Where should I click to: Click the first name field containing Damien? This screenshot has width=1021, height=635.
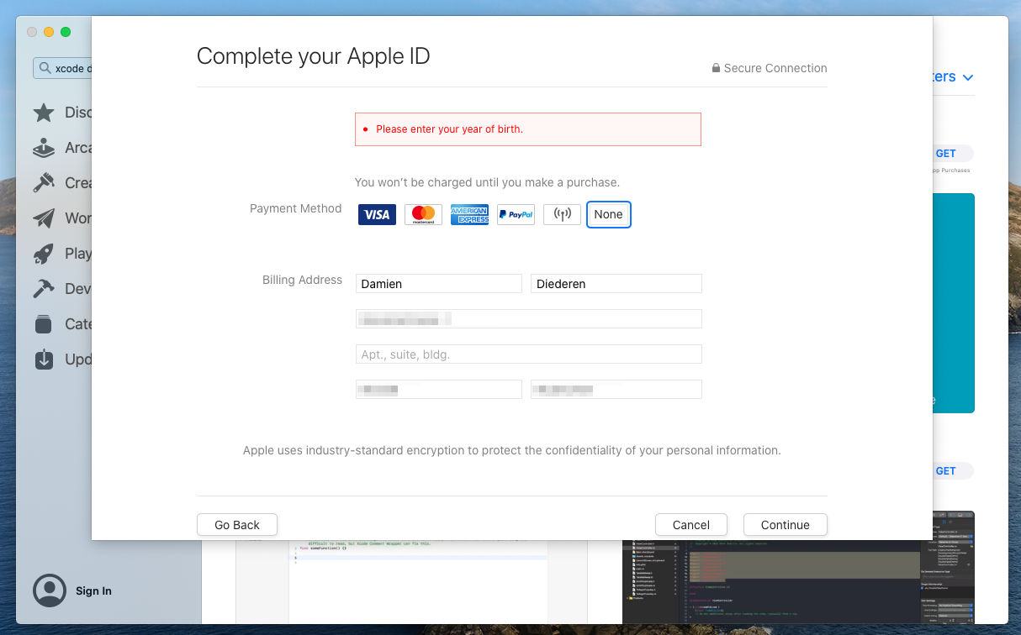click(439, 284)
